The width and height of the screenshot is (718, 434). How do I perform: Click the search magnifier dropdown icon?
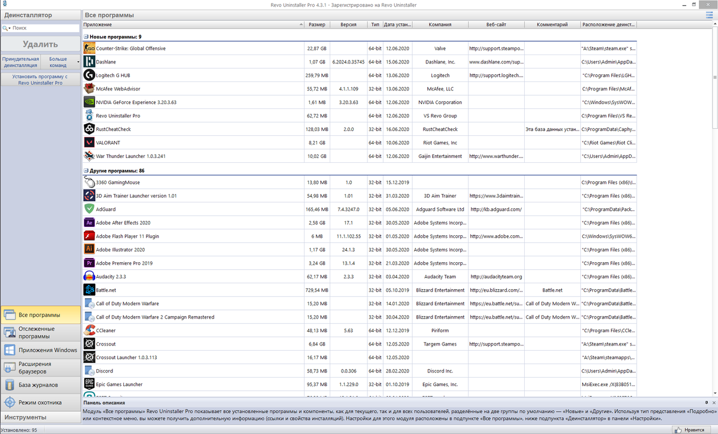click(x=6, y=28)
